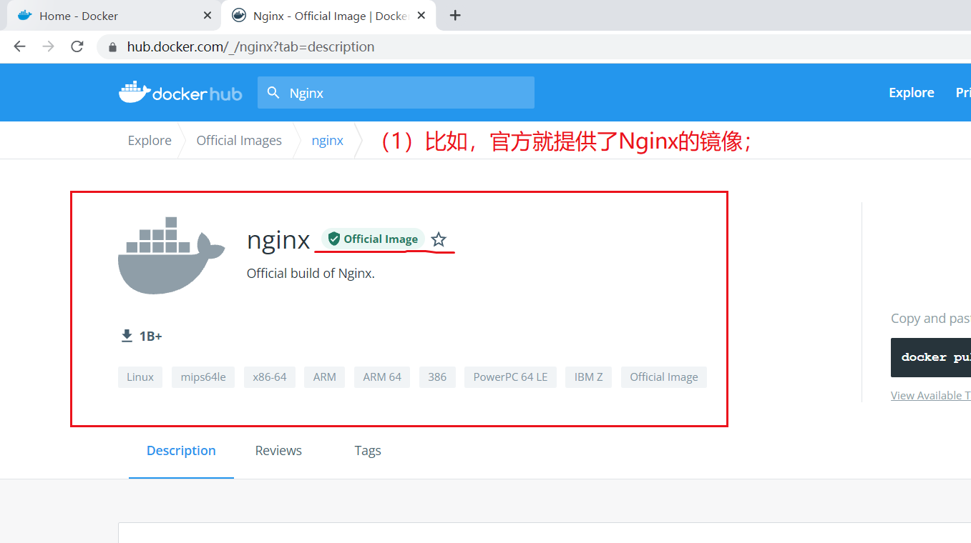971x543 pixels.
Task: Open the View Available Tags link
Action: (x=929, y=394)
